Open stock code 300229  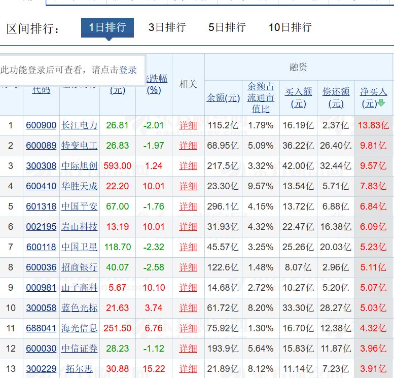click(41, 369)
